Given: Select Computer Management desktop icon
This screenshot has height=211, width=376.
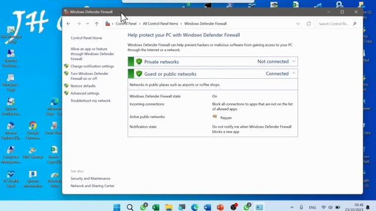Looking at the screenshot, I should point(11,155).
